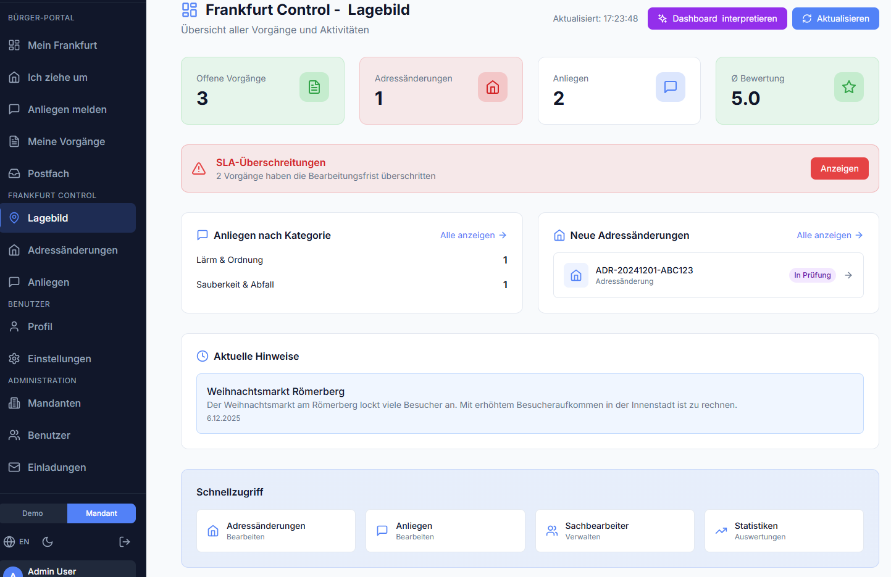Click the 'In Prüfung' status badge
The image size is (891, 577).
(812, 275)
